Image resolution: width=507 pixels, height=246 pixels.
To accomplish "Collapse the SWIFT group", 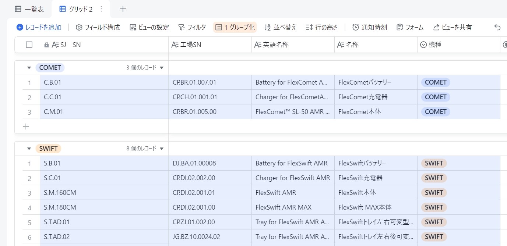I will [29, 149].
